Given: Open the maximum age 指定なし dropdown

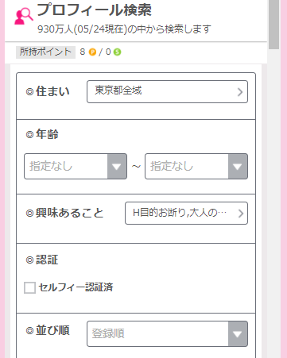Looking at the screenshot, I should tap(196, 167).
